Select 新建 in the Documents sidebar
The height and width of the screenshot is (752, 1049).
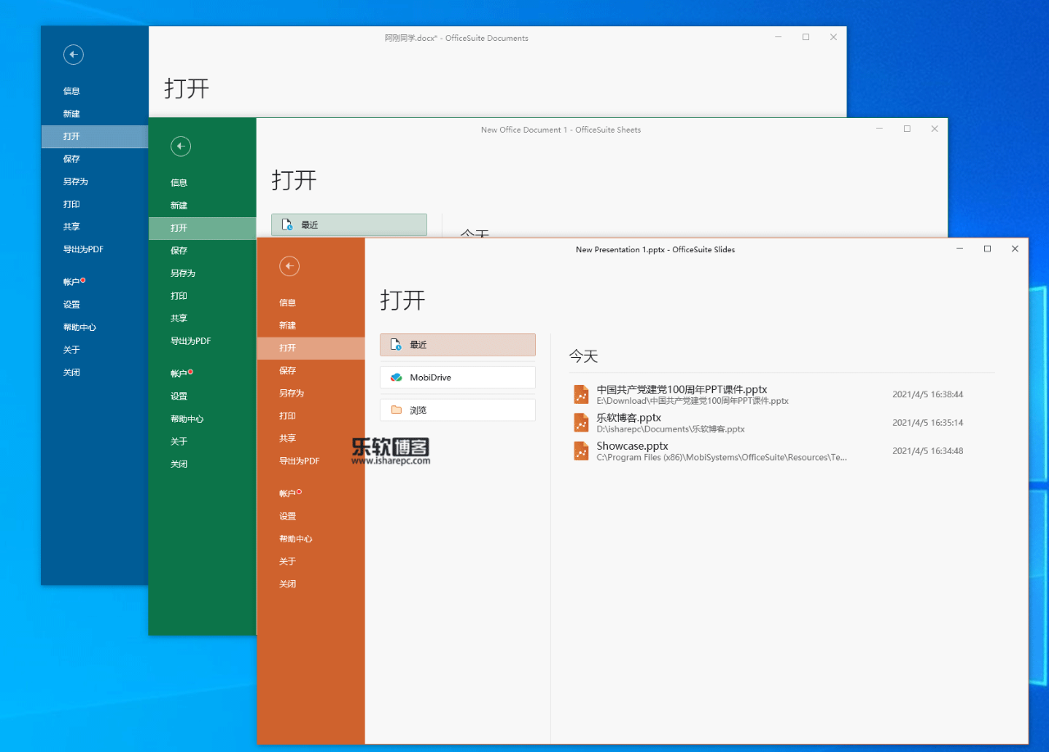click(x=72, y=114)
